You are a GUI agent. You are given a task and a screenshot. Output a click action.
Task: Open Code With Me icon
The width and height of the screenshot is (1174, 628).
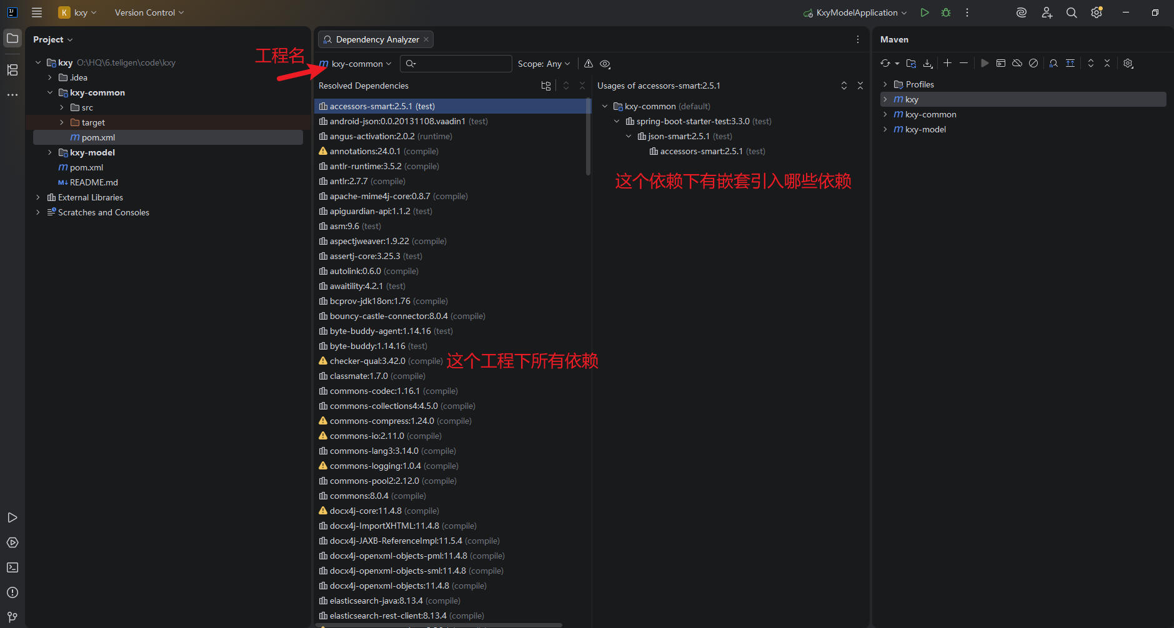click(1047, 12)
